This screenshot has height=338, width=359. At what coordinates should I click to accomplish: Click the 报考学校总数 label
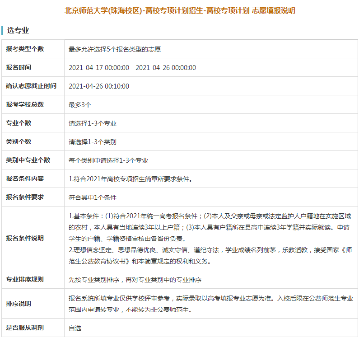tap(25, 104)
